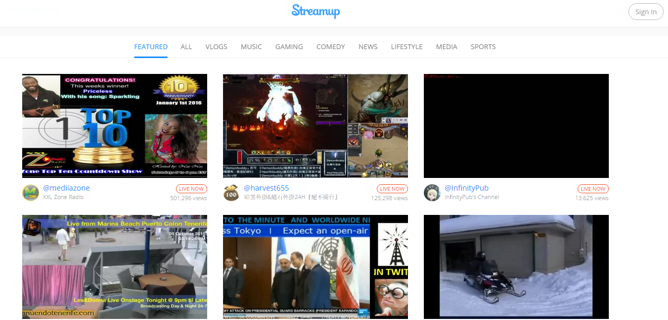Open the harvest655 channel avatar
668x320 pixels.
(x=231, y=193)
